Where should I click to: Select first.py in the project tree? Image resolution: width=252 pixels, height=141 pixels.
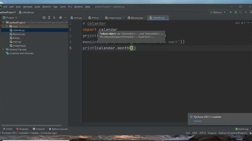coord(16,38)
